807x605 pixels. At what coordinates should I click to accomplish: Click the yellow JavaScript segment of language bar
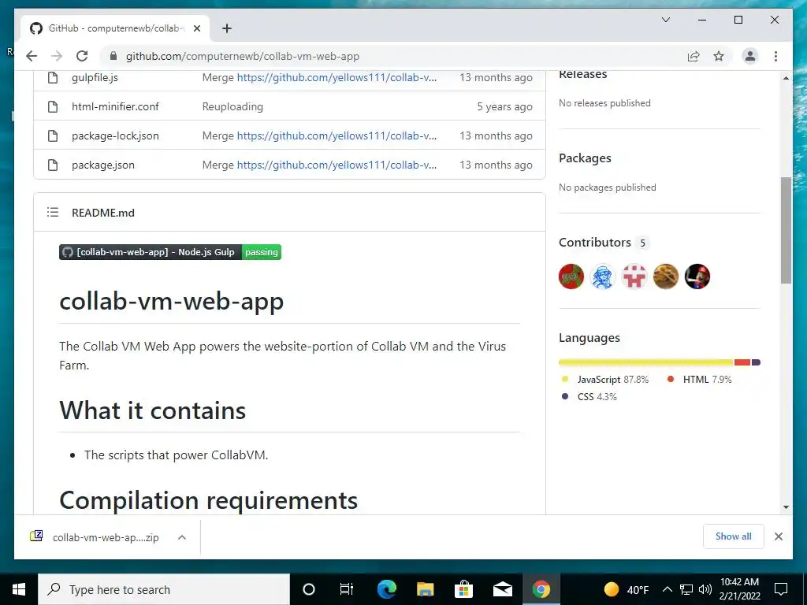coord(646,362)
